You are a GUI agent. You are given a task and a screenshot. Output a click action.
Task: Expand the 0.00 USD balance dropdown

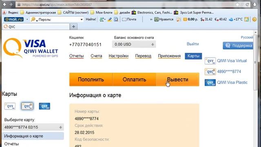(x=134, y=45)
